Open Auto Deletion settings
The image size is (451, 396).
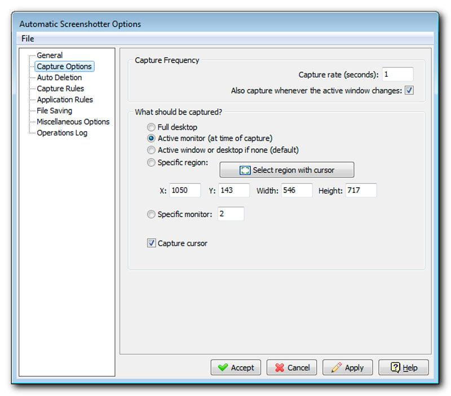click(x=59, y=77)
